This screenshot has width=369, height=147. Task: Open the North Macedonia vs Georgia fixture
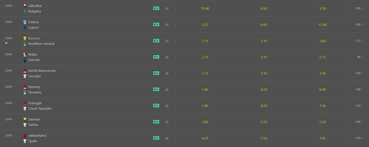pyautogui.click(x=39, y=73)
